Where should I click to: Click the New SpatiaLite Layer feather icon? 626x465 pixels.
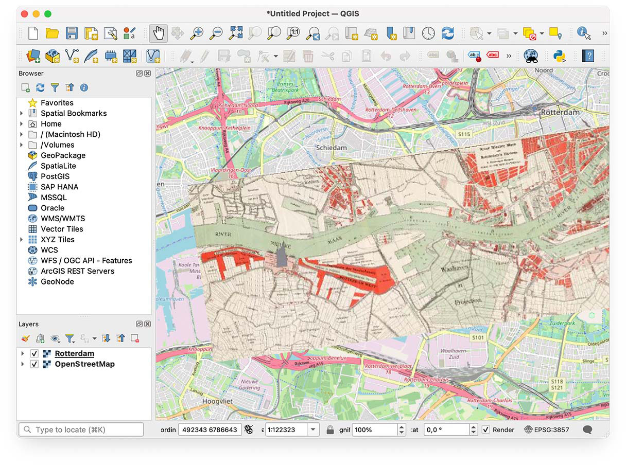91,56
